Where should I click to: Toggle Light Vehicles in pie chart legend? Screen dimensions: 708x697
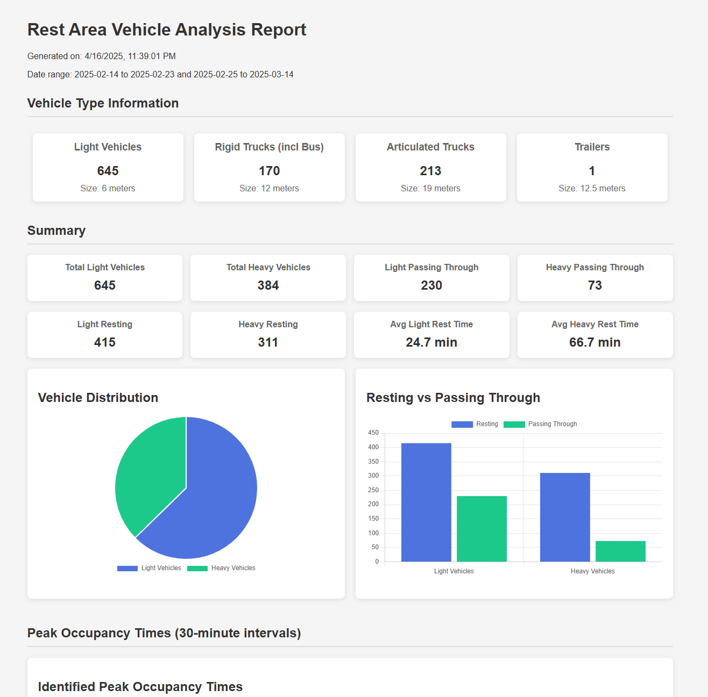[x=149, y=568]
